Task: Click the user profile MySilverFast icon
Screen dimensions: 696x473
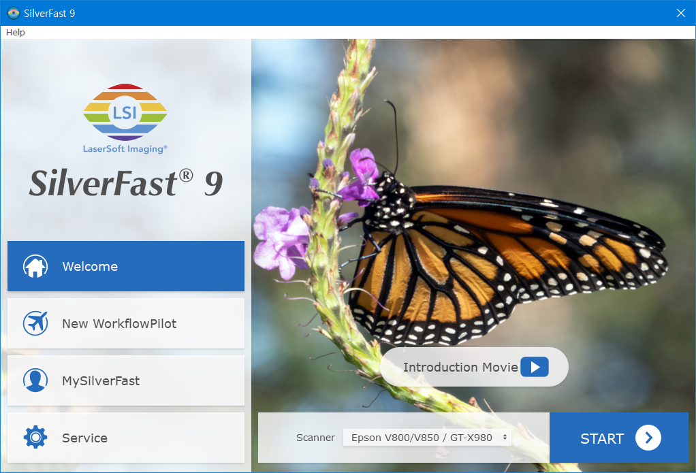Action: (35, 380)
